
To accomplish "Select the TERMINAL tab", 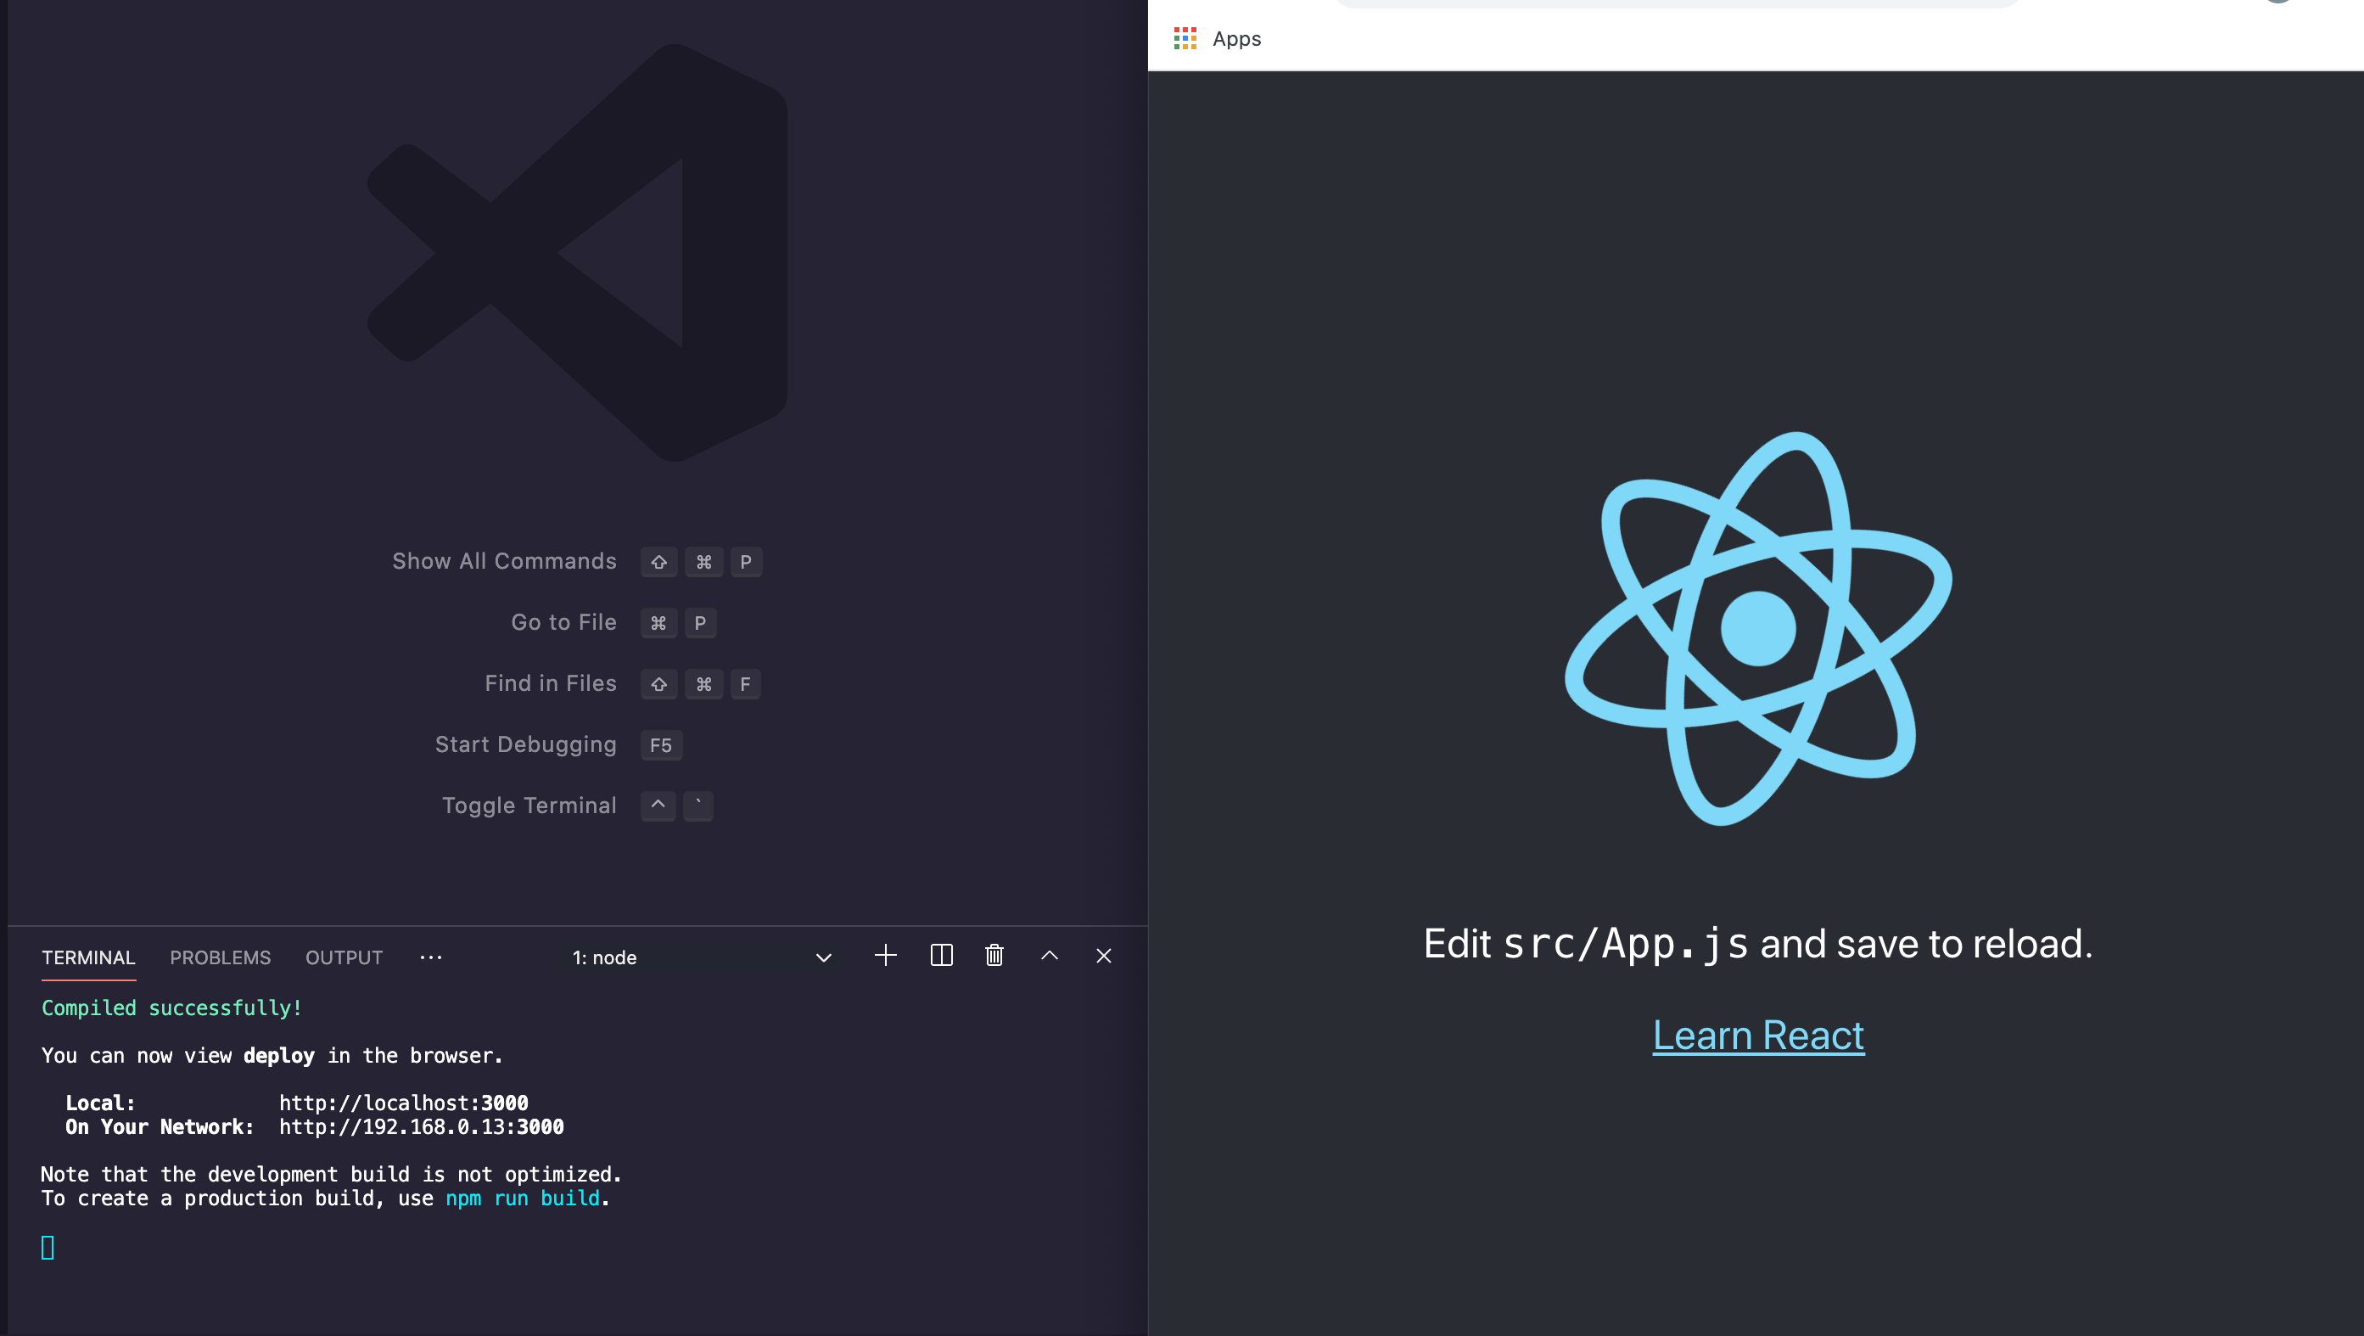I will click(x=88, y=957).
